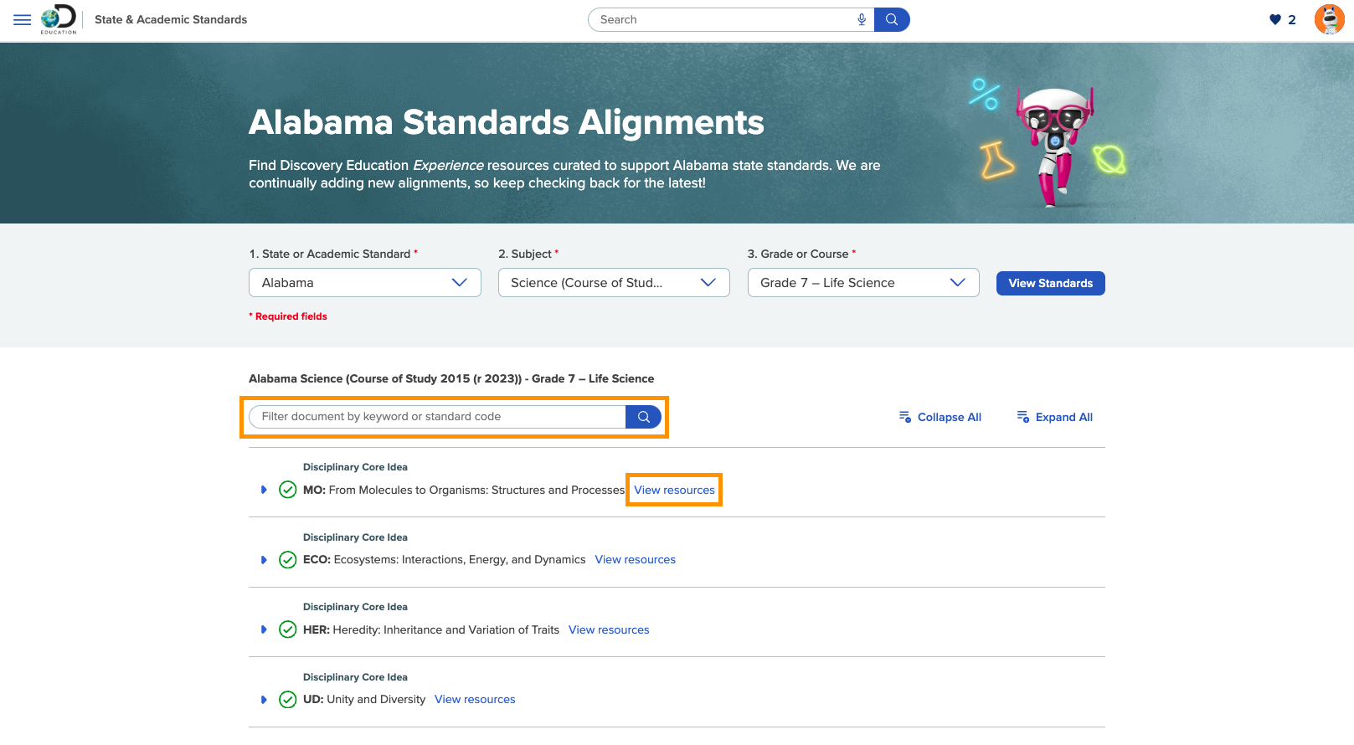Submit the filter document search button
The image size is (1354, 745).
point(643,417)
